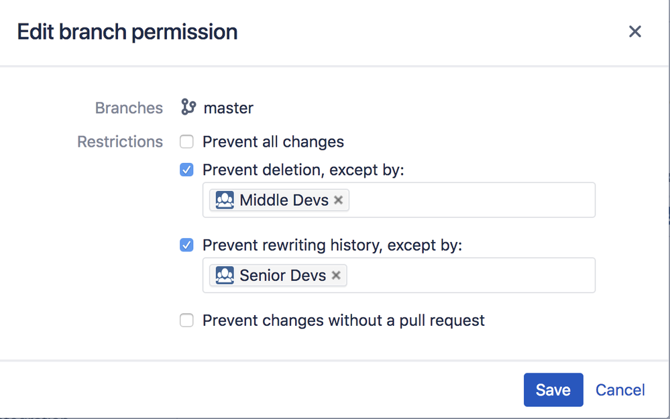Save the branch permission settings

tap(553, 390)
